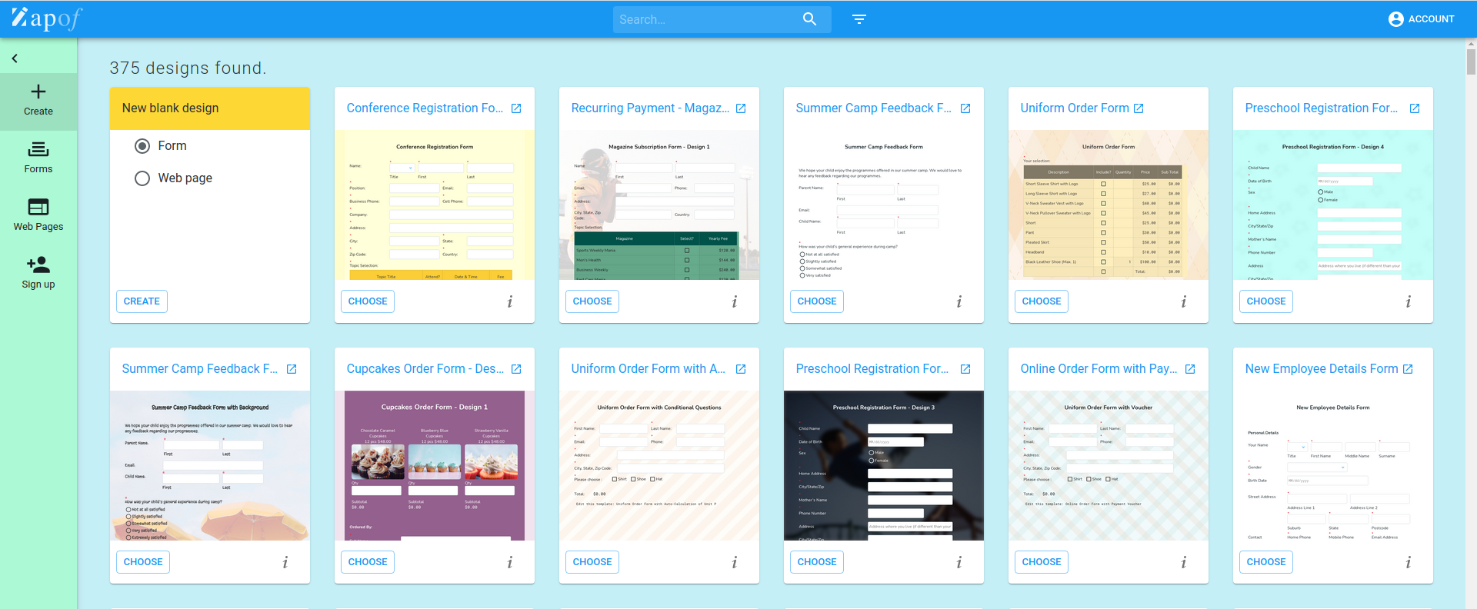Click the CREATE button for new blank design
This screenshot has height=609, width=1477.
click(142, 301)
